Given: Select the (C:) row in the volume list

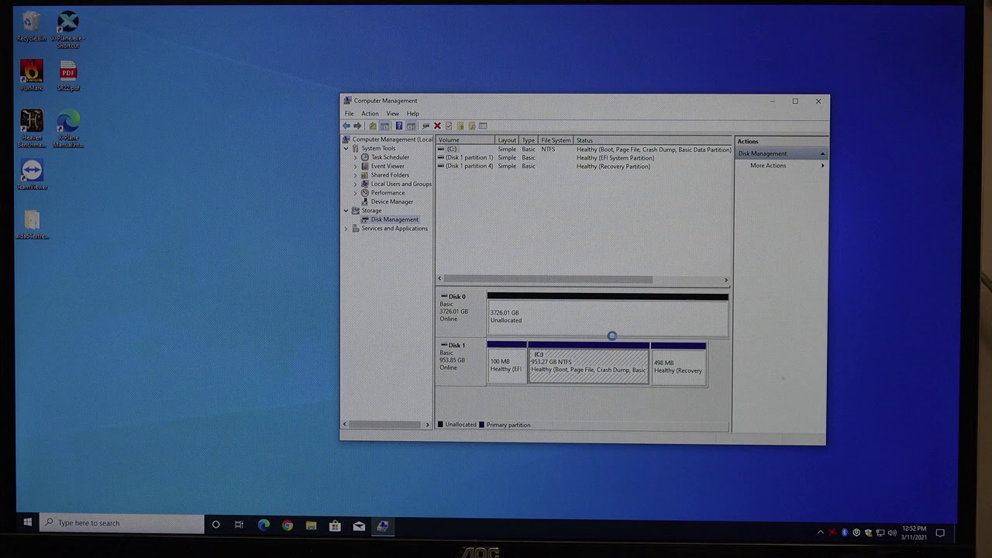Looking at the screenshot, I should point(584,149).
